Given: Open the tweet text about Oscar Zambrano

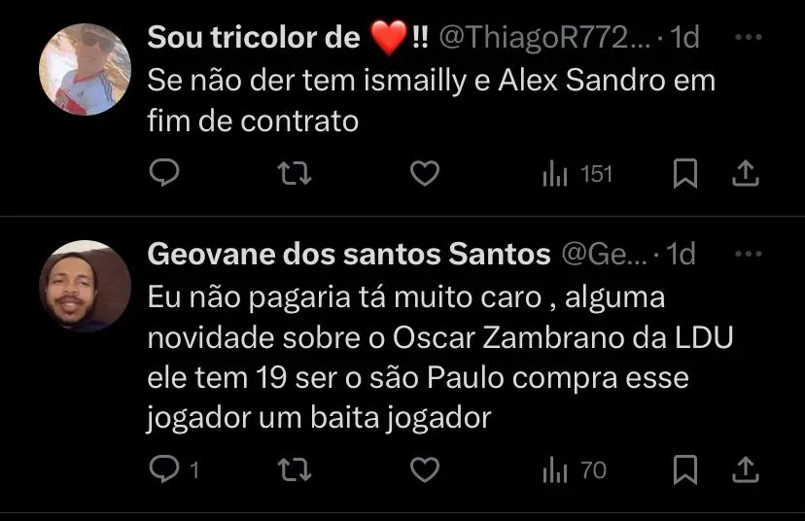Looking at the screenshot, I should 440,358.
